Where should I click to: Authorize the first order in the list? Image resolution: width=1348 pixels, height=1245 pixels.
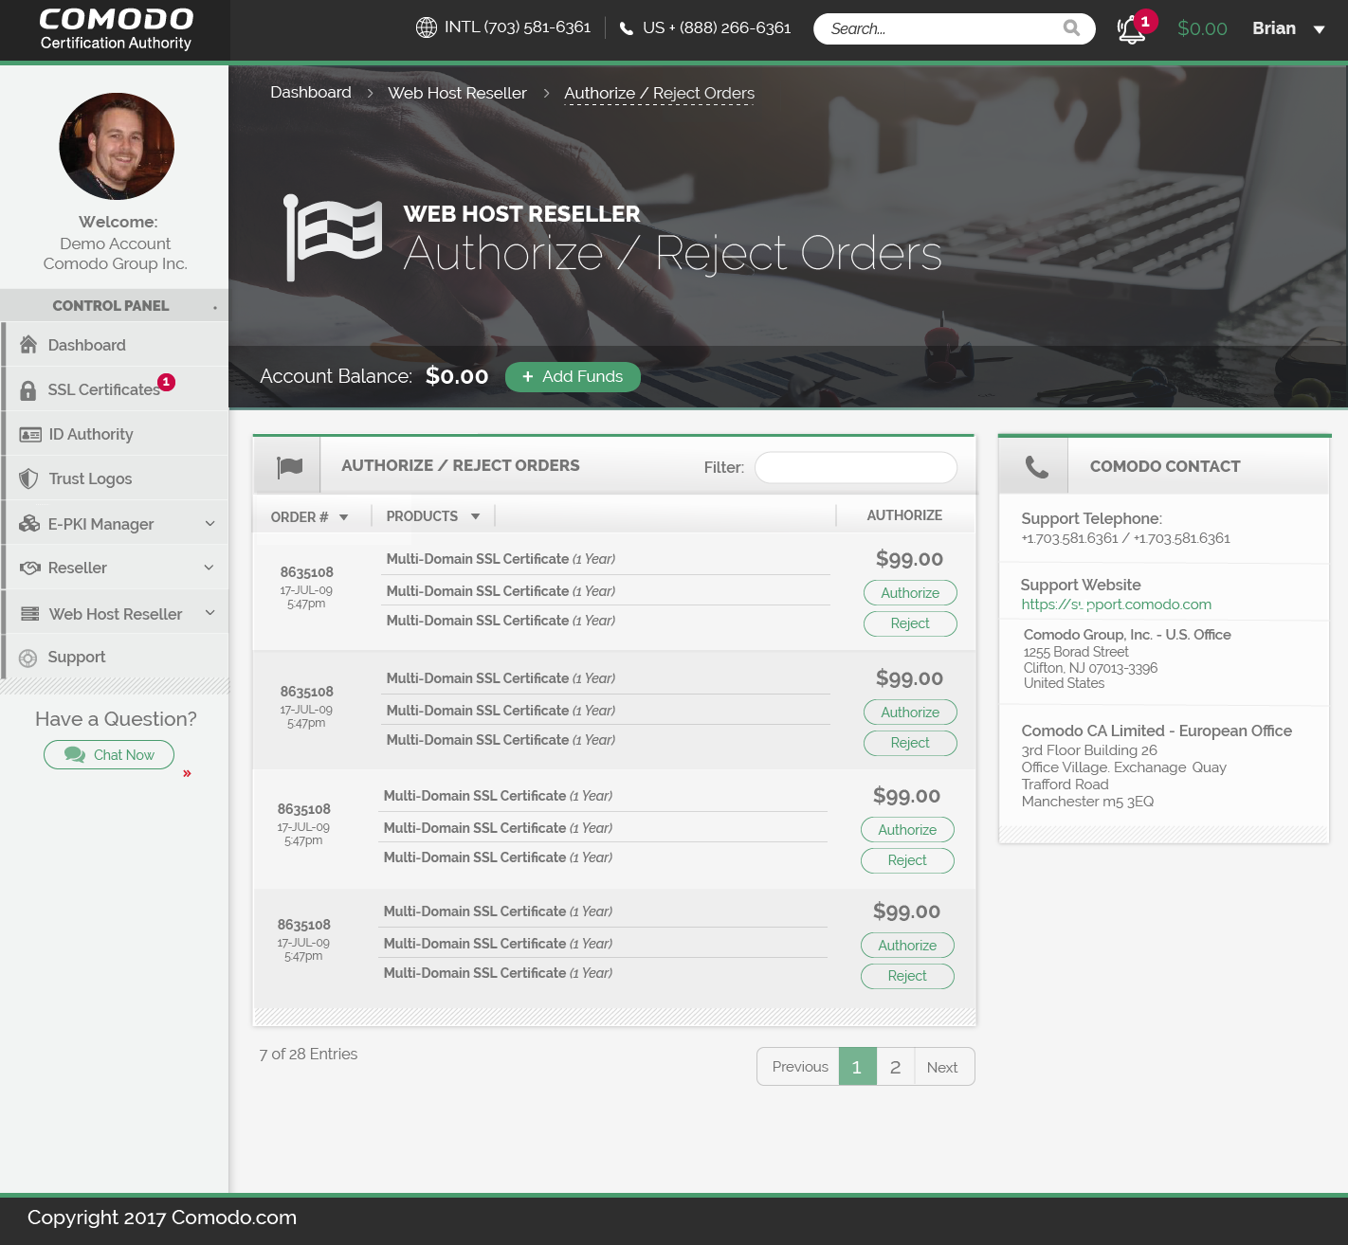click(x=910, y=593)
